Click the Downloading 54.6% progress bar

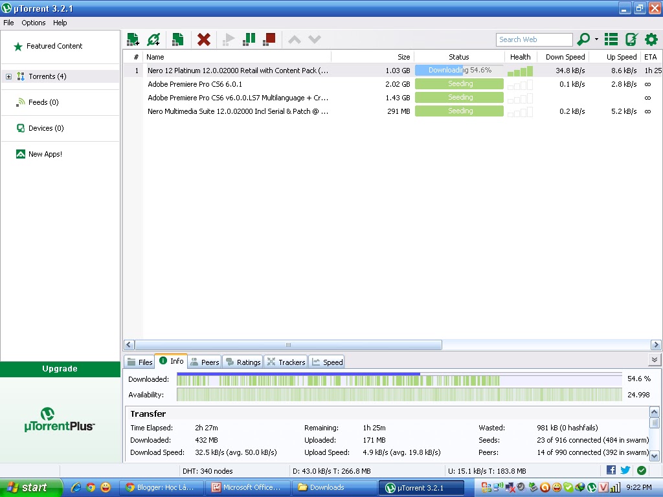(x=459, y=70)
